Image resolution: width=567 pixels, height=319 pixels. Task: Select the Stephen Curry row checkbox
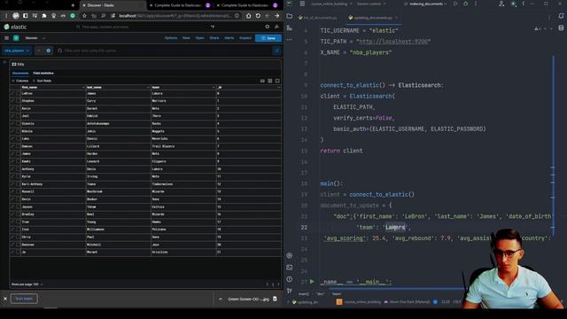[18, 101]
